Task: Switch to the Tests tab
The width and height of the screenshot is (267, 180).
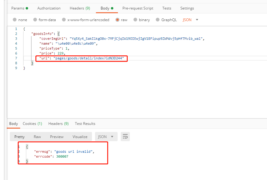Action: click(166, 8)
